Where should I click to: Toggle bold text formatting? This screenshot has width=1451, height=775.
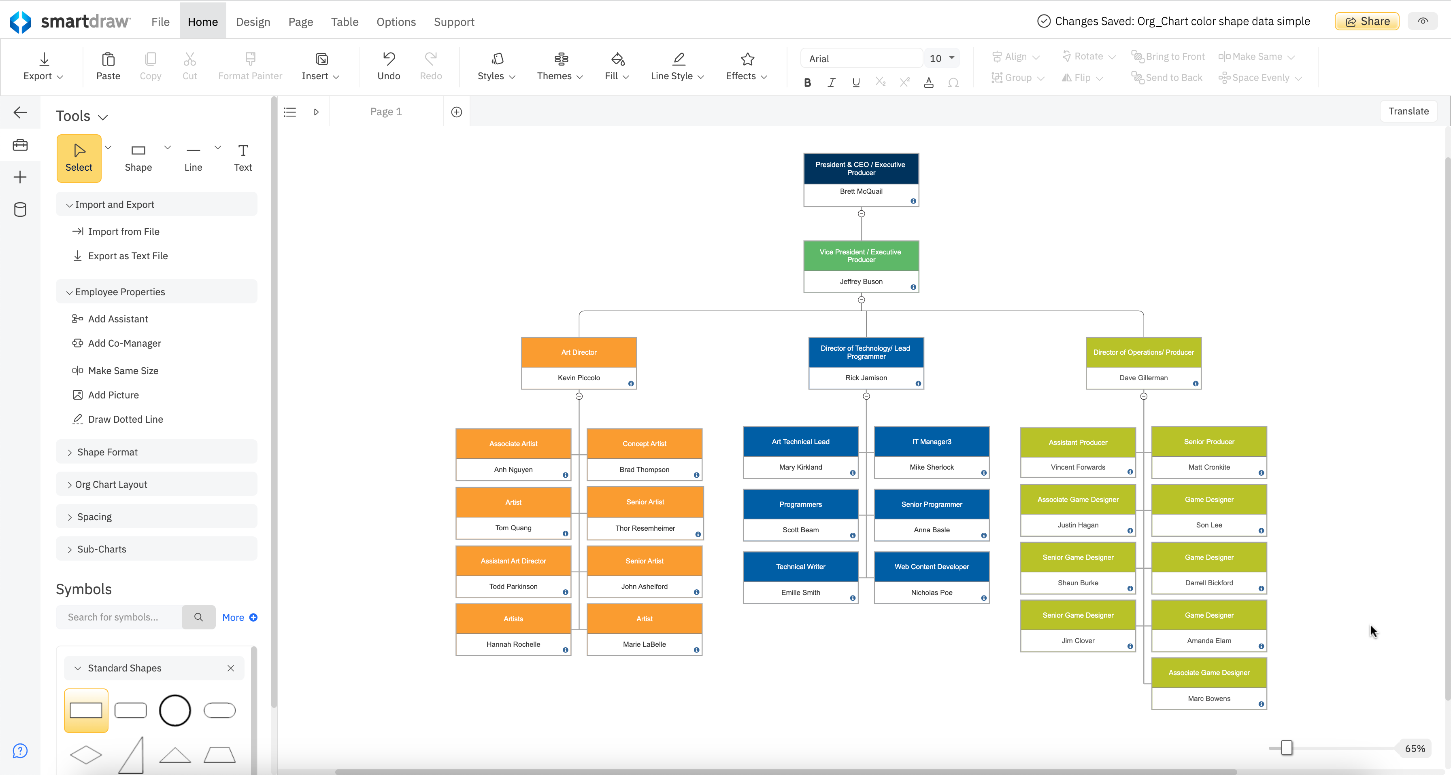click(807, 82)
